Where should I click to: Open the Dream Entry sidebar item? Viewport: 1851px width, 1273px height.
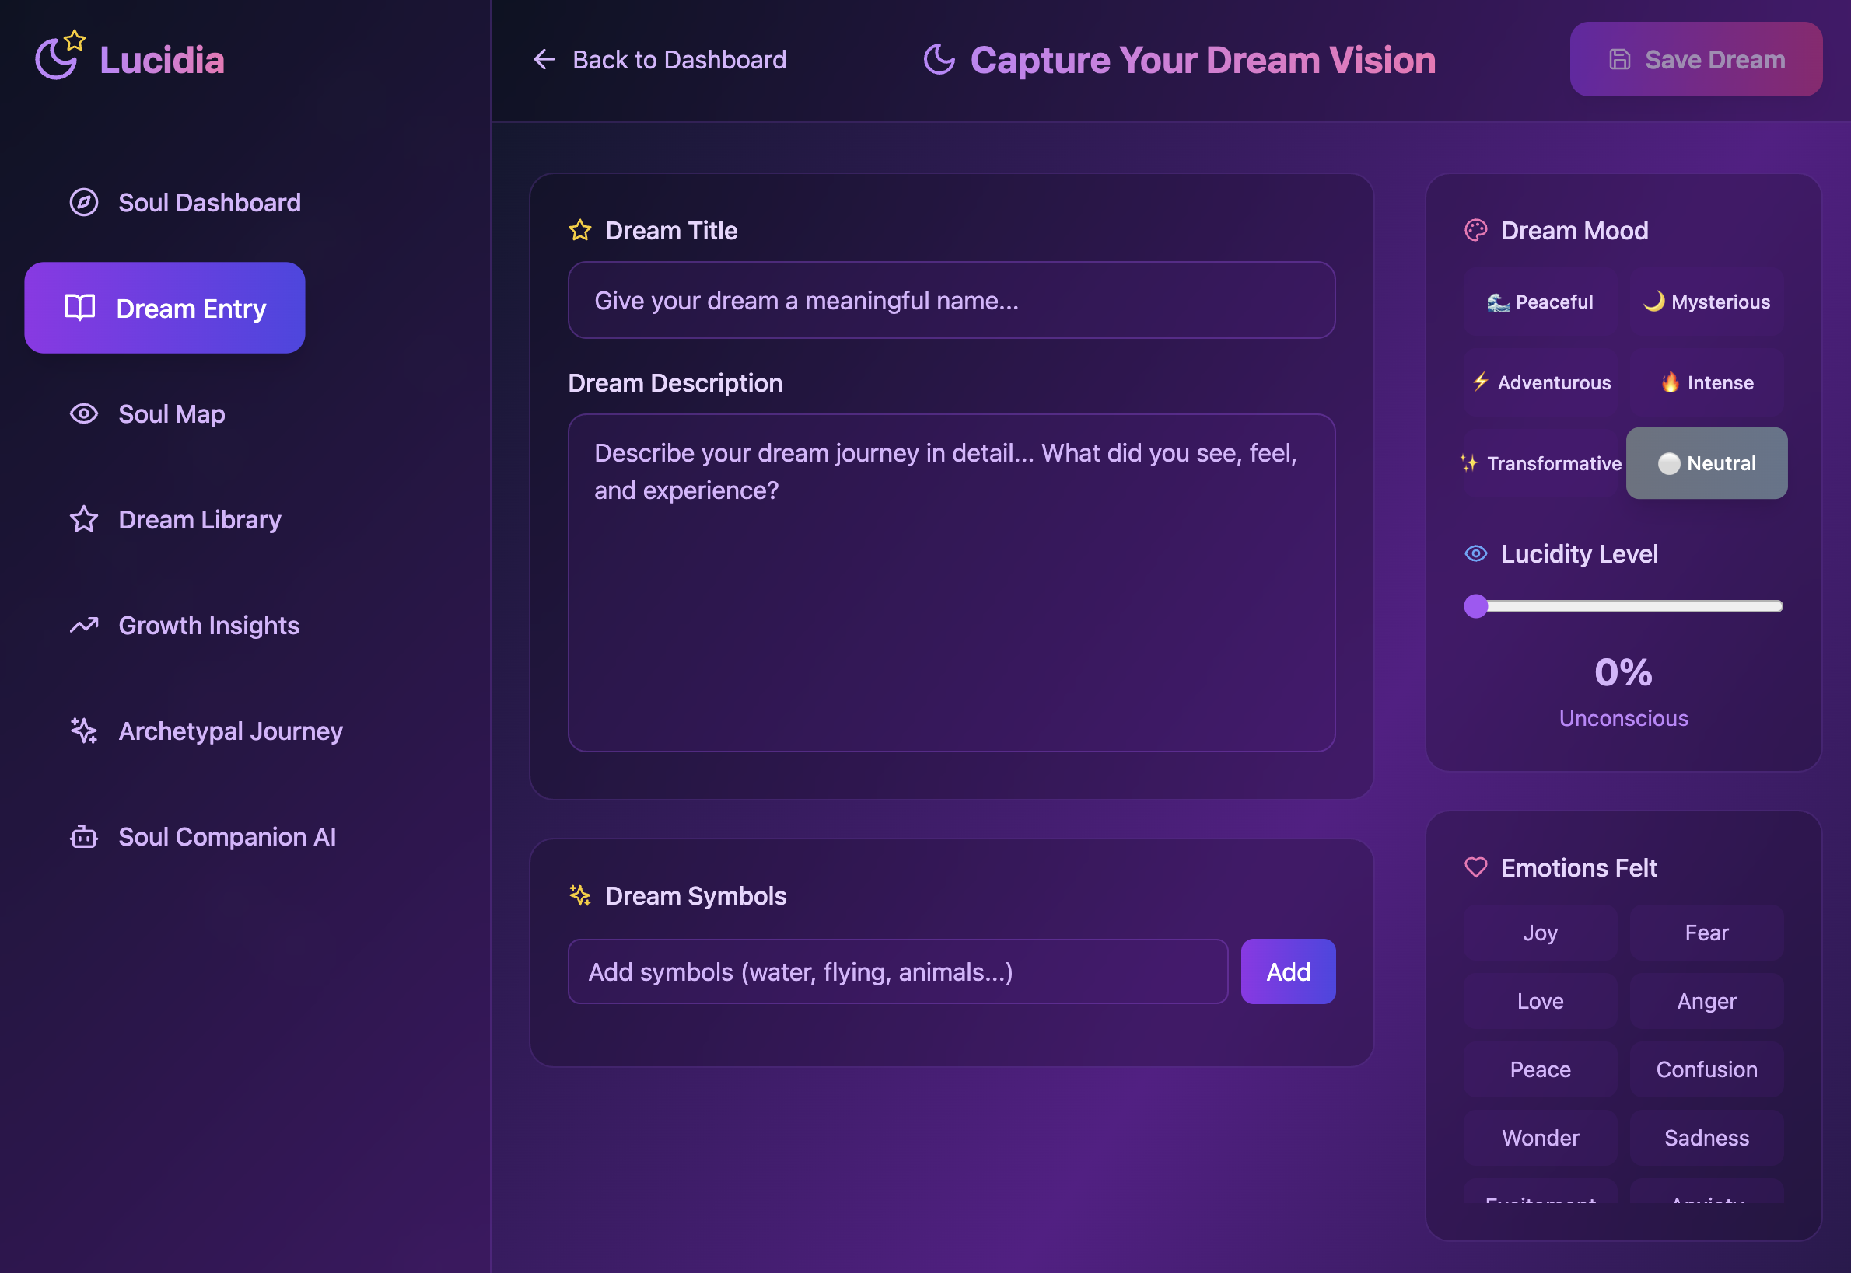(165, 308)
